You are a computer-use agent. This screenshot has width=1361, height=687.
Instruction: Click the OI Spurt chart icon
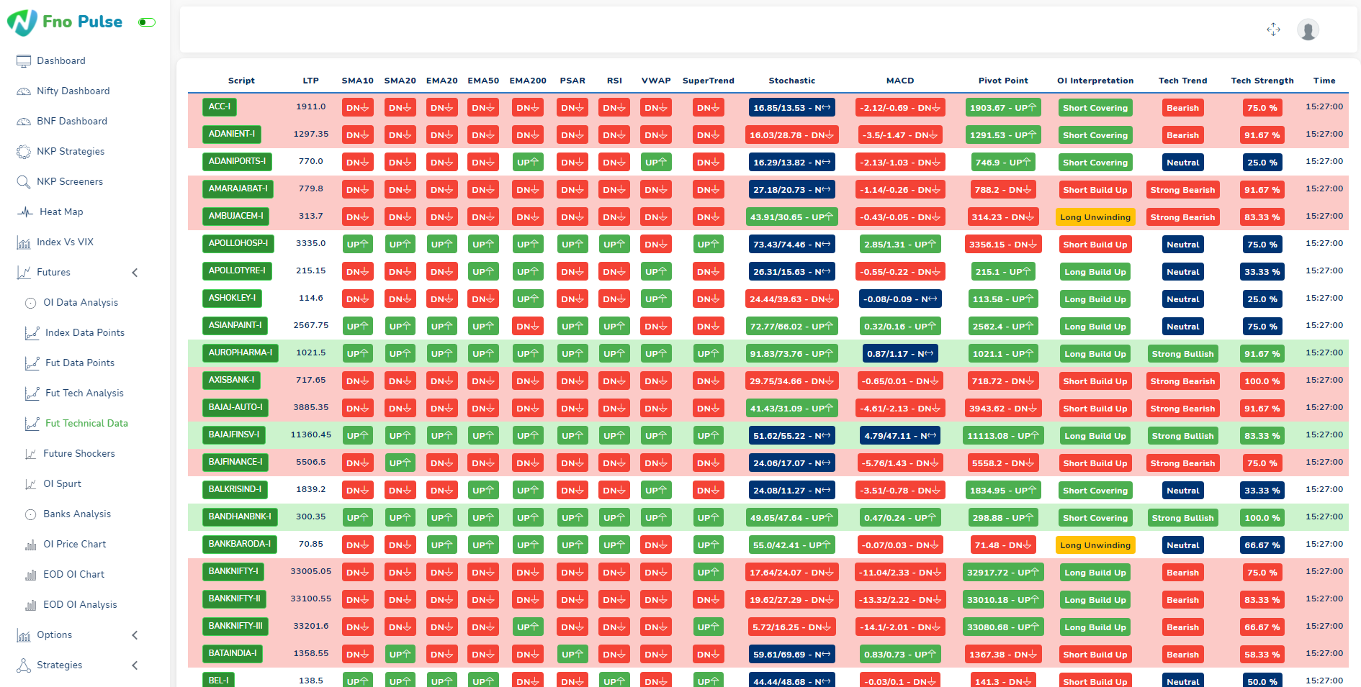coord(31,484)
